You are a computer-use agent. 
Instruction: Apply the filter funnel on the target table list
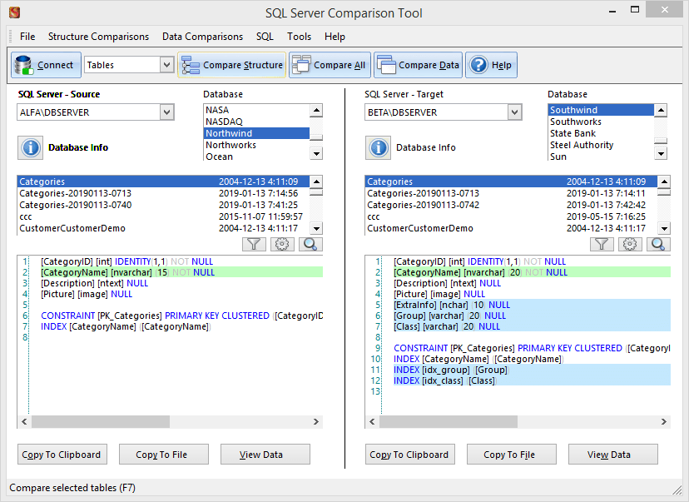coord(602,244)
